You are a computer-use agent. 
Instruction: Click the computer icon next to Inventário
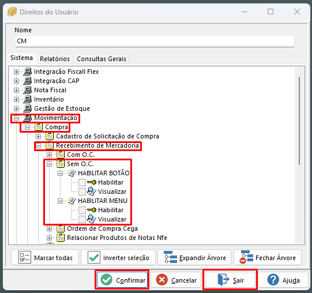point(28,99)
